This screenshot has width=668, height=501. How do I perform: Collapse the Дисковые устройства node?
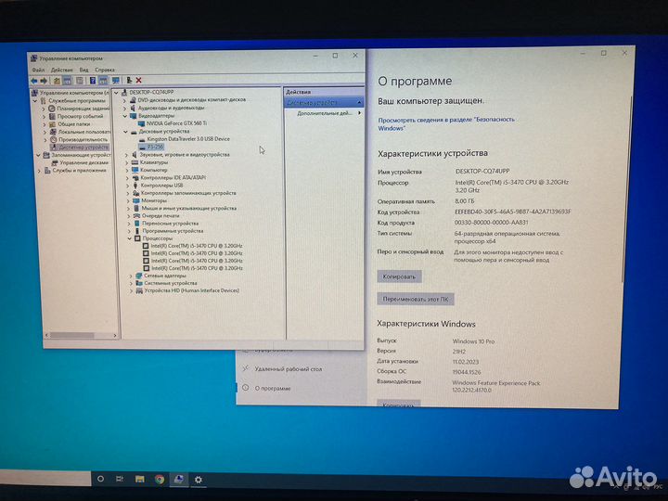125,132
